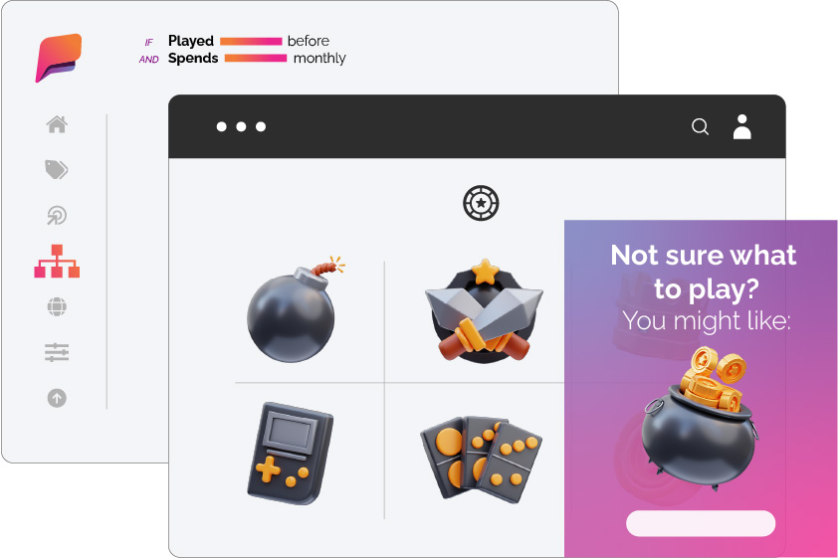Select the red hierarchy flowchart icon
The image size is (838, 558).
(x=57, y=262)
